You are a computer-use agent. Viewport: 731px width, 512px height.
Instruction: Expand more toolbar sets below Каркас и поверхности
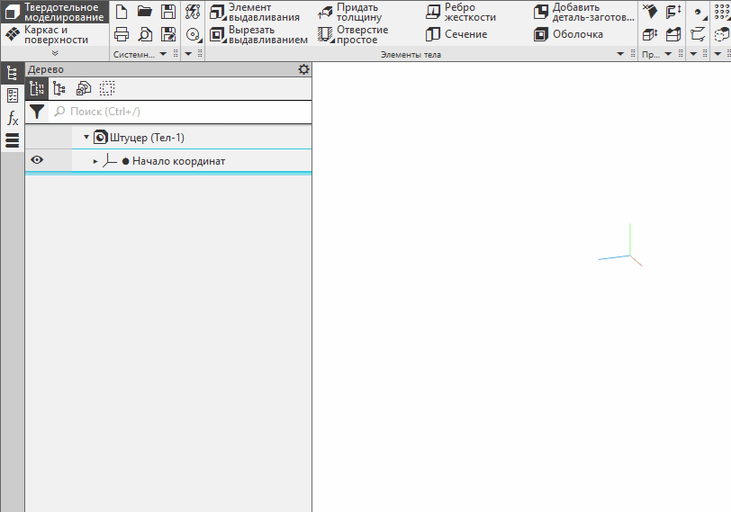point(55,54)
